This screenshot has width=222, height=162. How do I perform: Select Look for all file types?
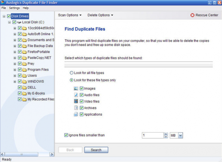[71, 73]
